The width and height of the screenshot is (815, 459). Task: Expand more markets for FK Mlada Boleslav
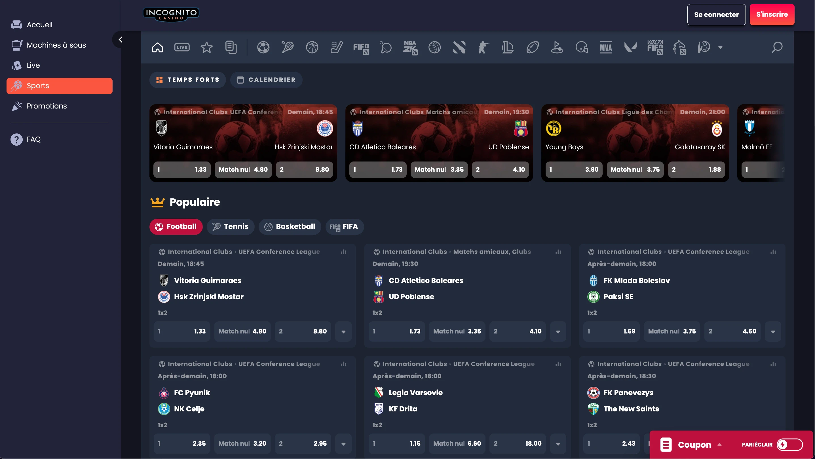tap(773, 331)
